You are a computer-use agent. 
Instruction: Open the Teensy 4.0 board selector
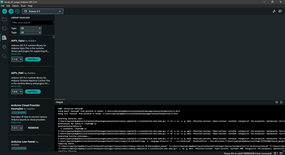[43, 11]
